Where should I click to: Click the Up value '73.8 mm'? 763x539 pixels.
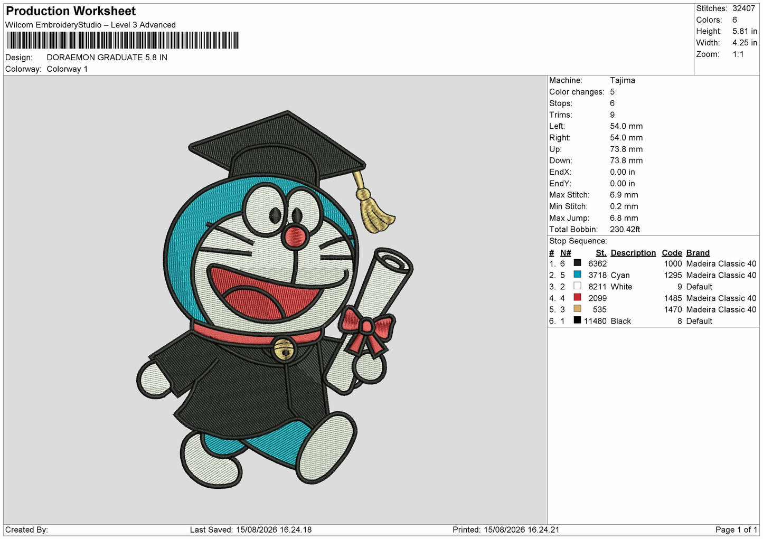coord(626,149)
